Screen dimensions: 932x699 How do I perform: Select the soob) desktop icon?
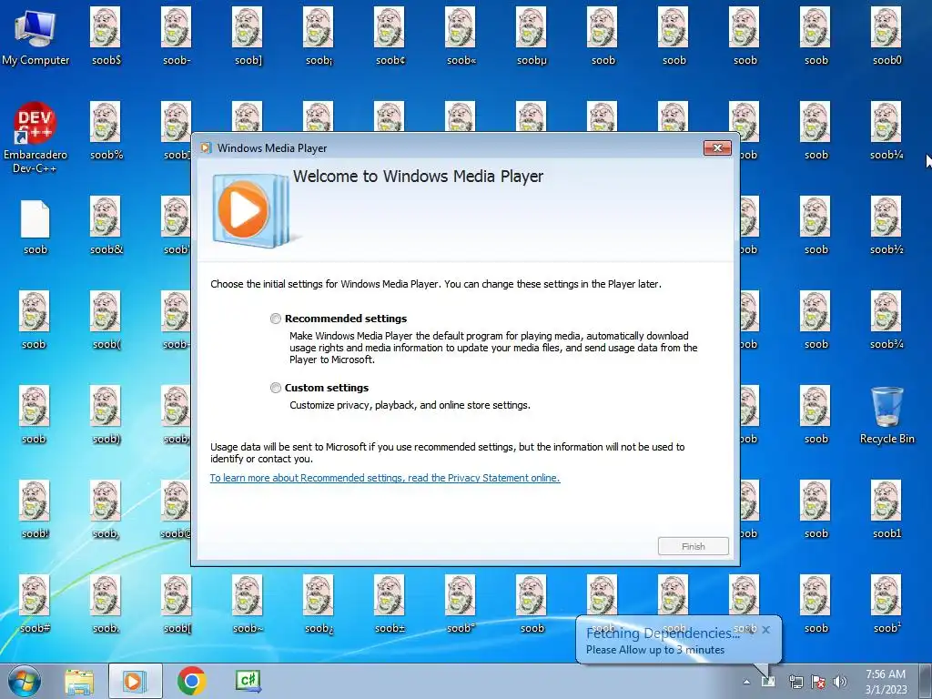tap(106, 415)
